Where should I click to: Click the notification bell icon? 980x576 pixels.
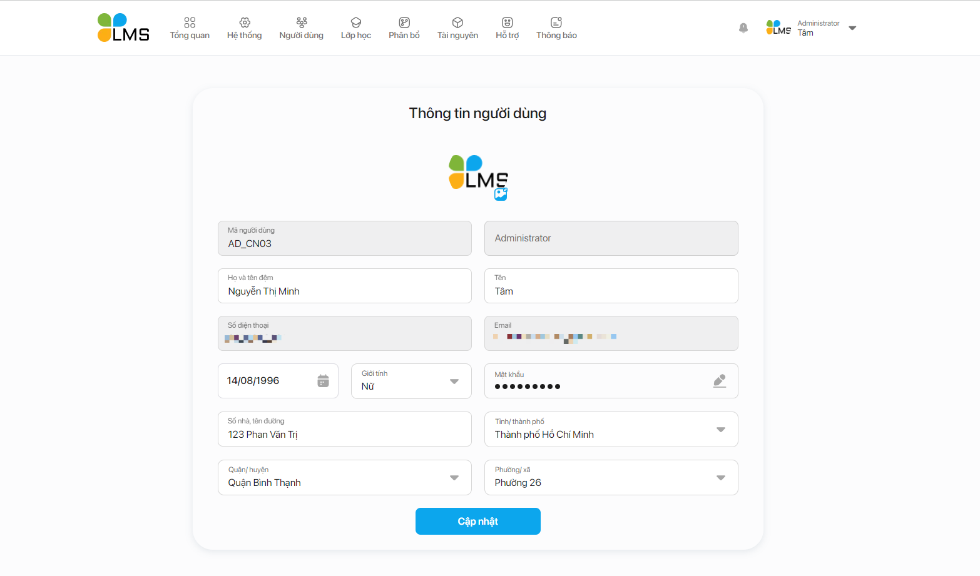point(743,28)
